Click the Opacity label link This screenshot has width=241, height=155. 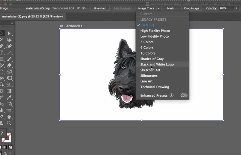coord(212,8)
